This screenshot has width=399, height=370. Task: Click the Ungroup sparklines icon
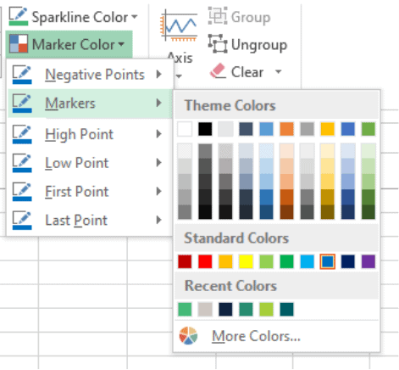pyautogui.click(x=218, y=44)
